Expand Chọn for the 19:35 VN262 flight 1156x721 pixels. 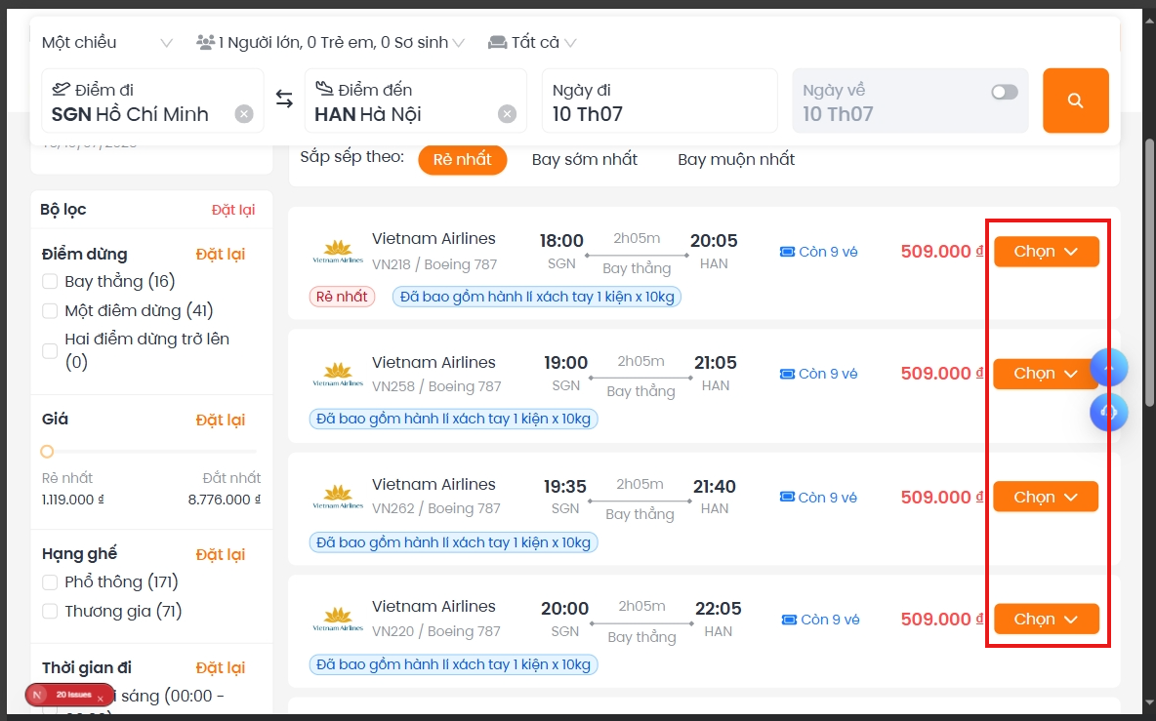[x=1046, y=498]
